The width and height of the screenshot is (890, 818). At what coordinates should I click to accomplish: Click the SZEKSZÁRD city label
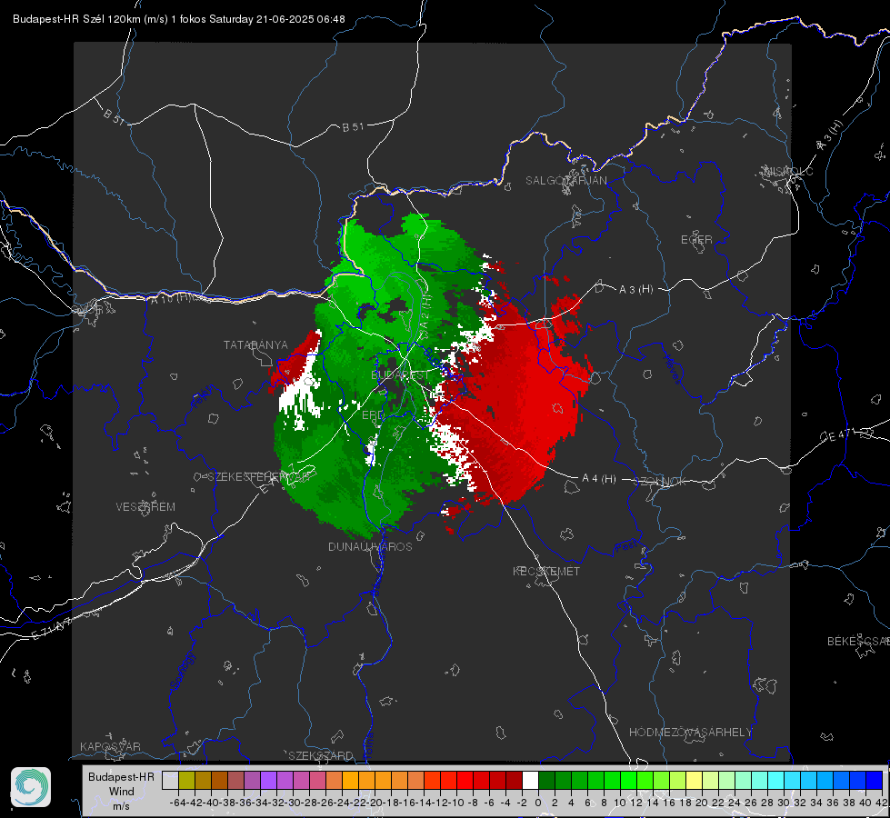[x=321, y=755]
